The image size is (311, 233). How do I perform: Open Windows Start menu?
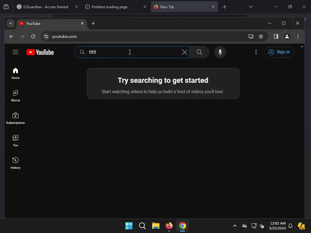pyautogui.click(x=129, y=226)
